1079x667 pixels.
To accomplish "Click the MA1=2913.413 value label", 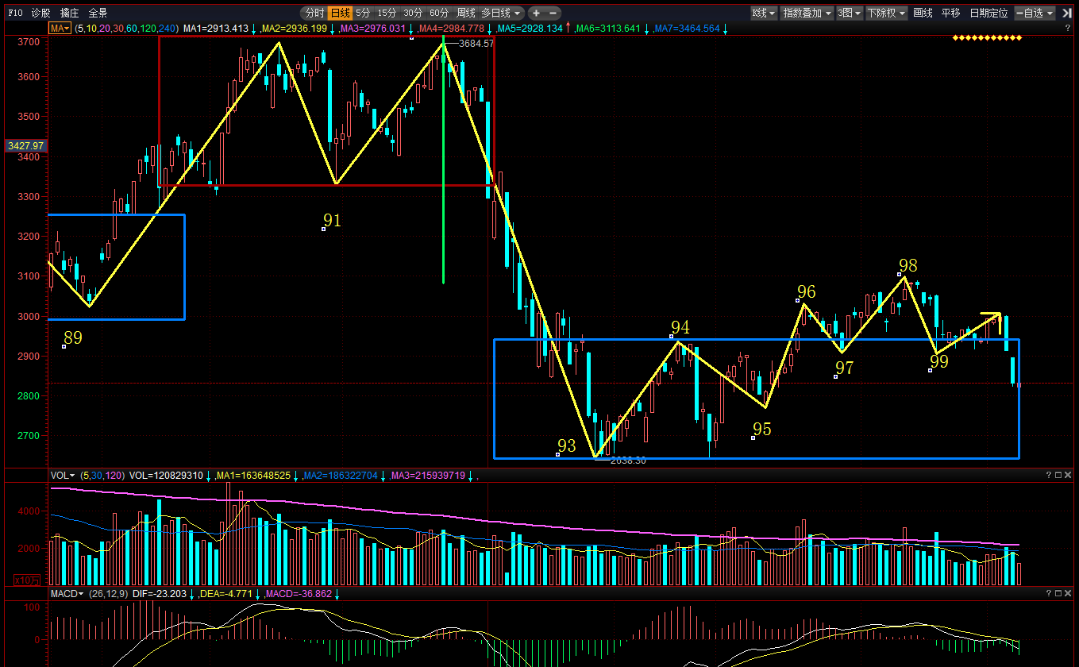I will 215,29.
